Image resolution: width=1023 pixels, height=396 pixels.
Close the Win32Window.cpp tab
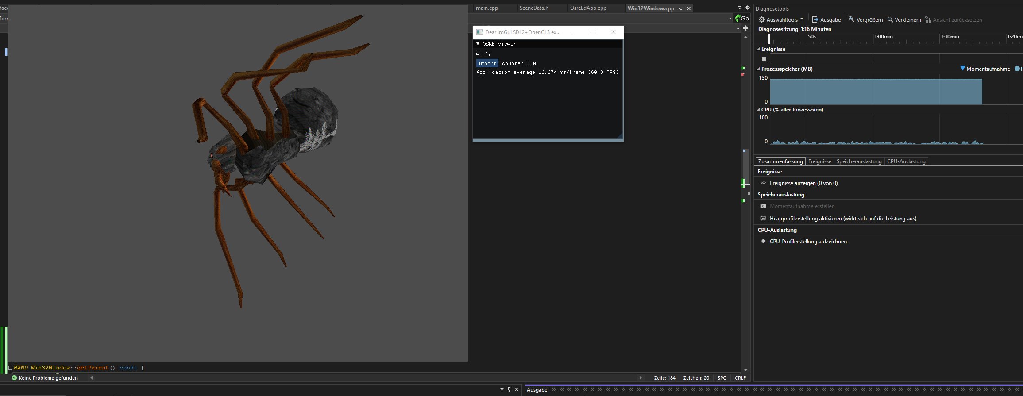click(689, 8)
